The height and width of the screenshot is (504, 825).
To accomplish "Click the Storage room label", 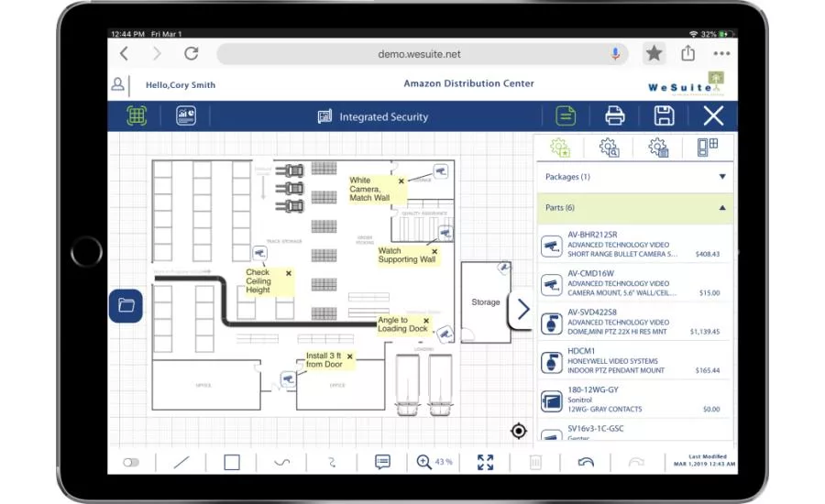I will point(486,302).
